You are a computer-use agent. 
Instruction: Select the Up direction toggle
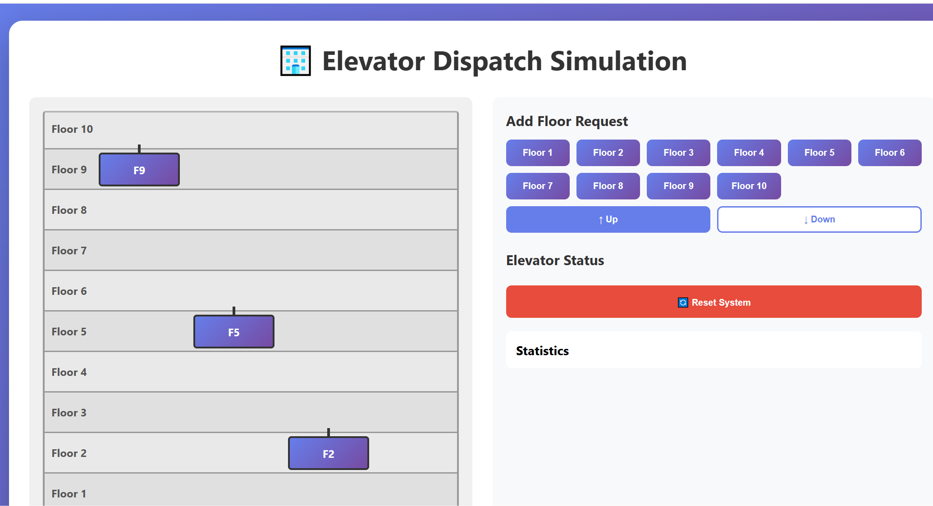608,219
